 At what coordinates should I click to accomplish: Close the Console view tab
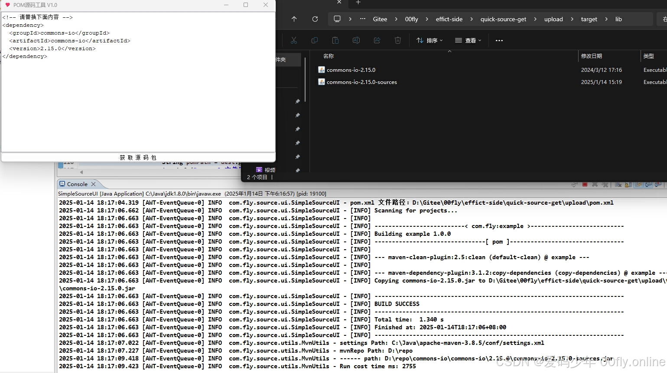tap(93, 184)
